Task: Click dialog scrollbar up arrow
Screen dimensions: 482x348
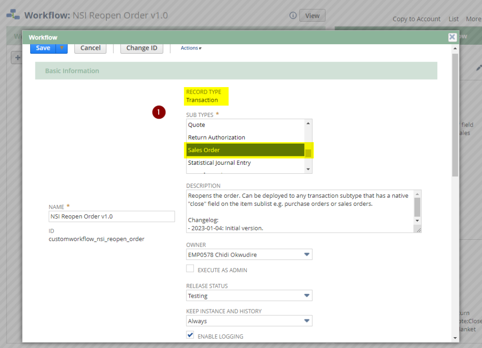Action: (x=455, y=49)
